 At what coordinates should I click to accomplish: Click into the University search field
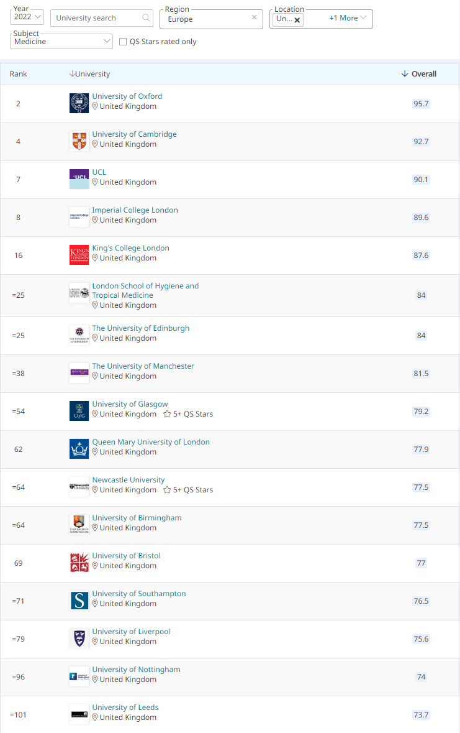pyautogui.click(x=96, y=18)
